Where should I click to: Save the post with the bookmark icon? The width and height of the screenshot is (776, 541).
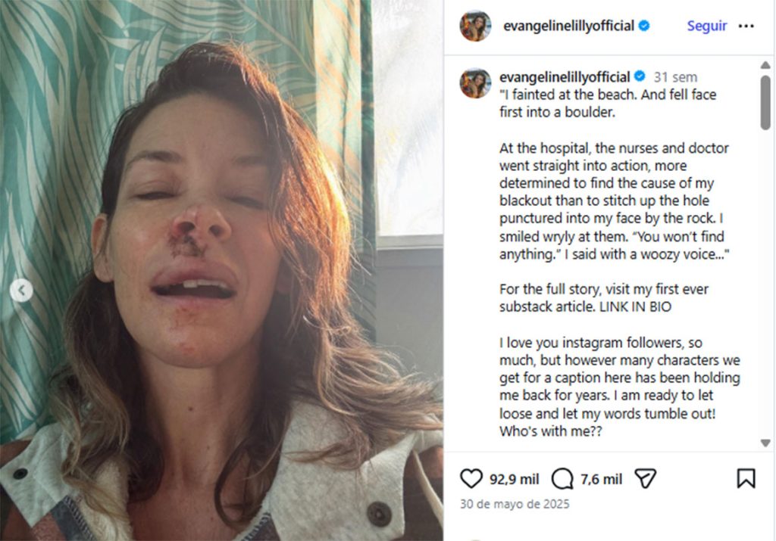[746, 478]
